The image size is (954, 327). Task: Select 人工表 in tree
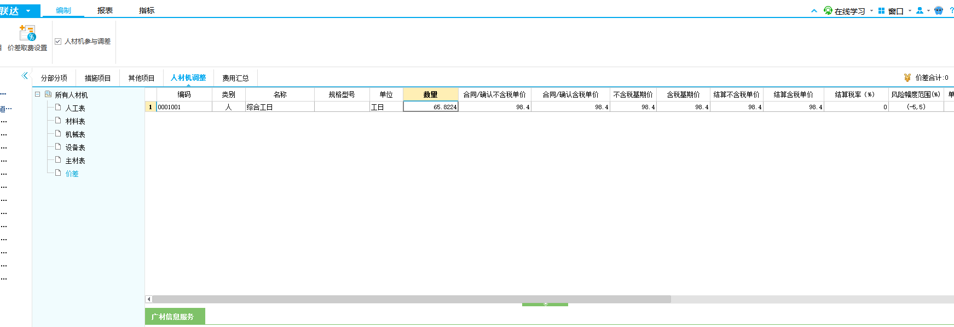pyautogui.click(x=76, y=108)
